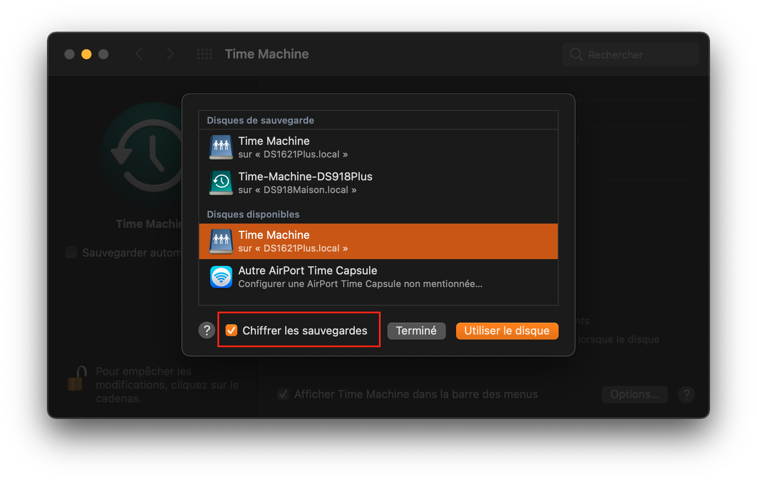Image resolution: width=757 pixels, height=481 pixels.
Task: Click the network share icon of first backup disk
Action: pyautogui.click(x=221, y=147)
